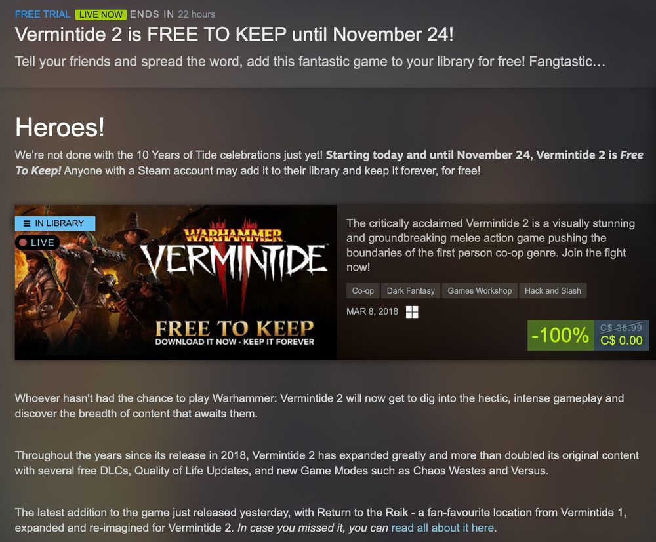Click the red LIVE indicator dot

(23, 242)
